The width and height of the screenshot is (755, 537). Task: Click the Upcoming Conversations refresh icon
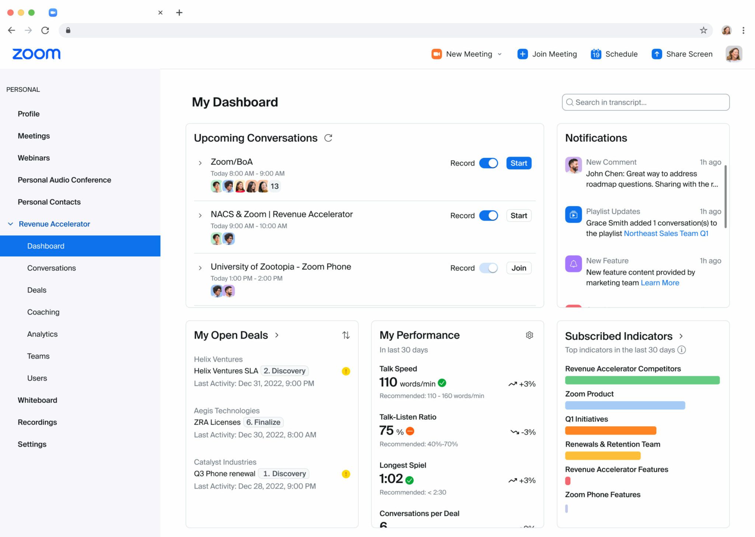[328, 138]
